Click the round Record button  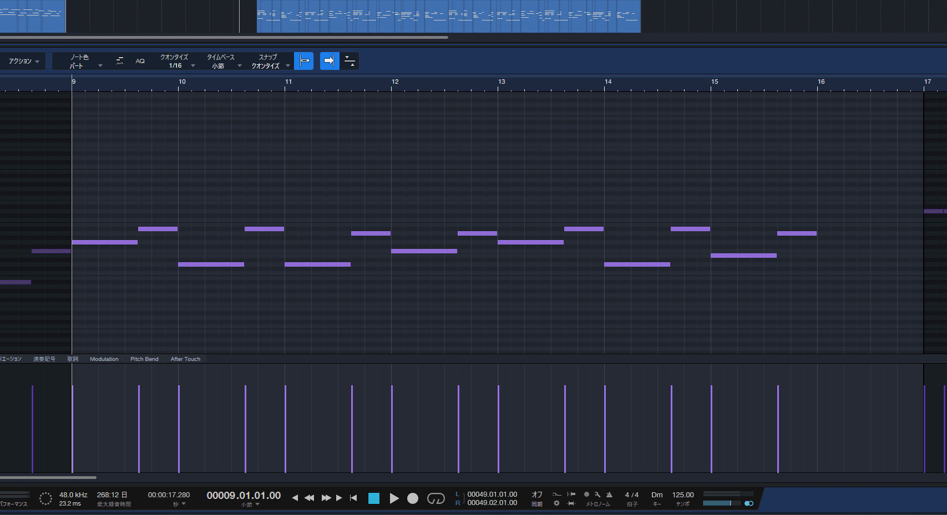tap(413, 498)
